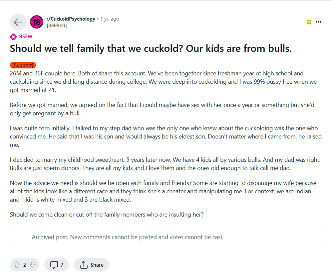
Task: Click the post title heading
Action: (x=151, y=48)
